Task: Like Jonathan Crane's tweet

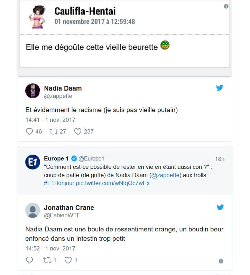Action: (x=68, y=260)
